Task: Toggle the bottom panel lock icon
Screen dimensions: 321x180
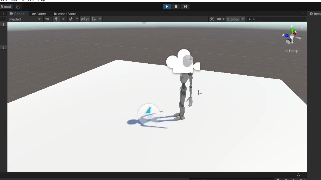Action: pos(298,175)
